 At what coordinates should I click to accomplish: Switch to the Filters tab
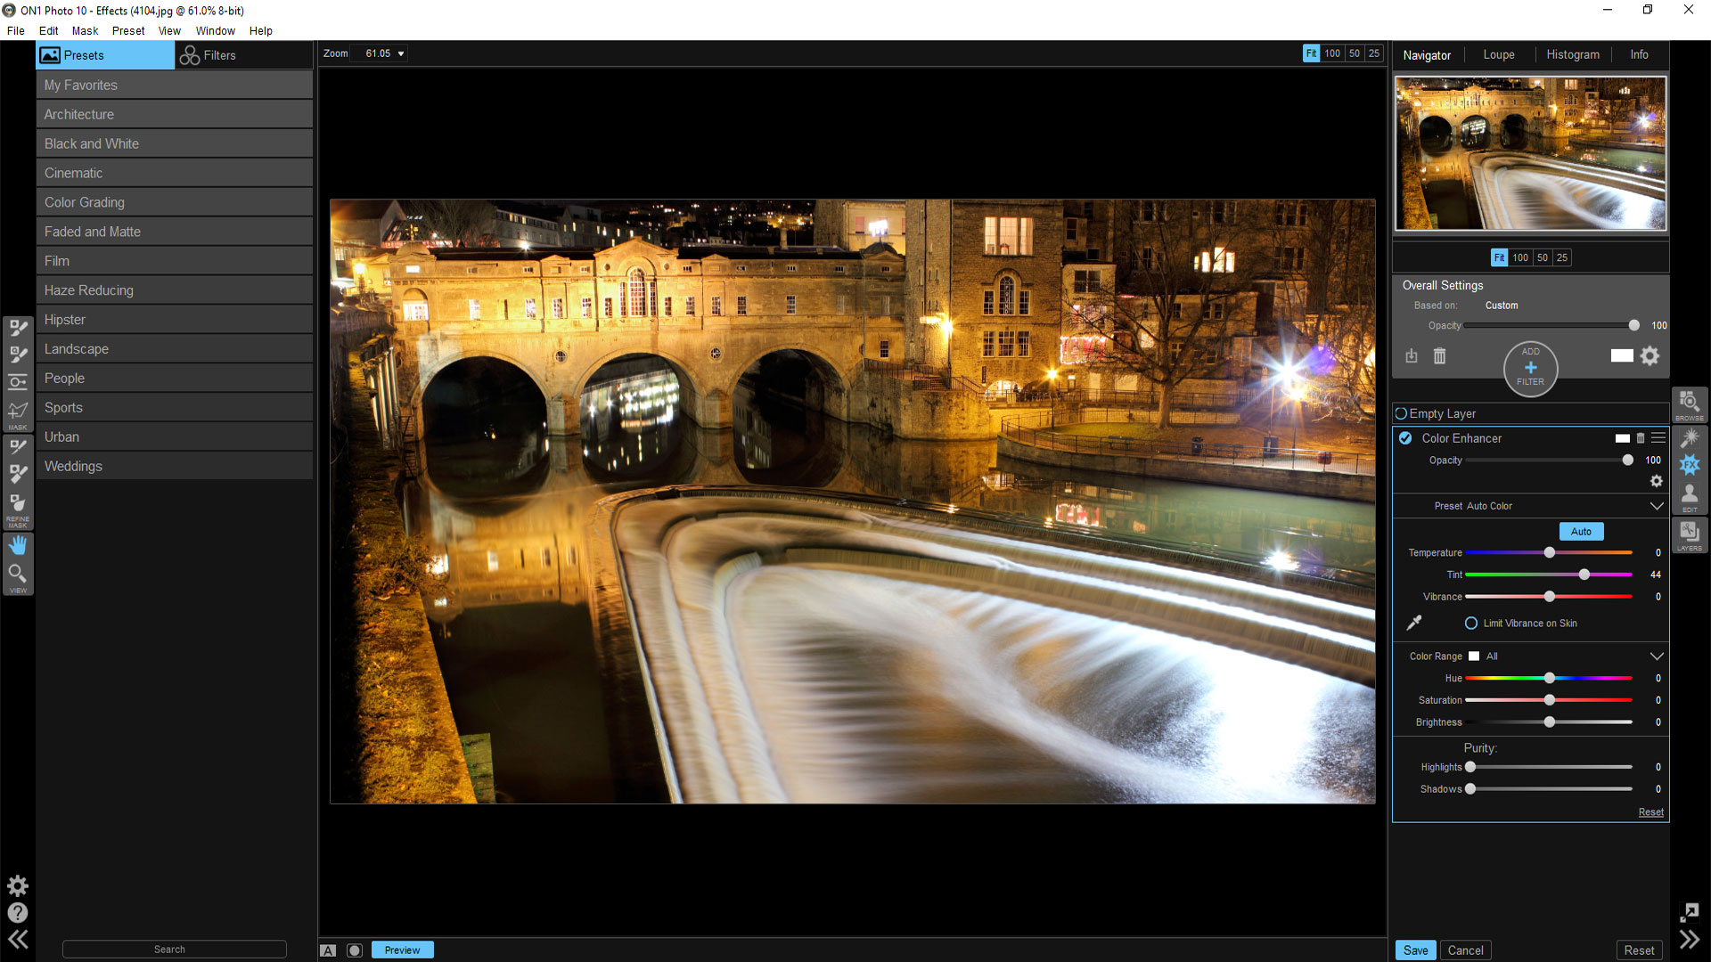tap(243, 55)
